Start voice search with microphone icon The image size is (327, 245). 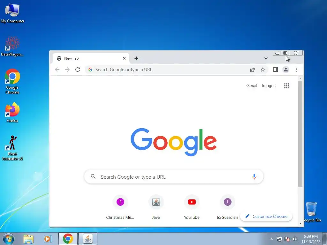[x=254, y=177]
